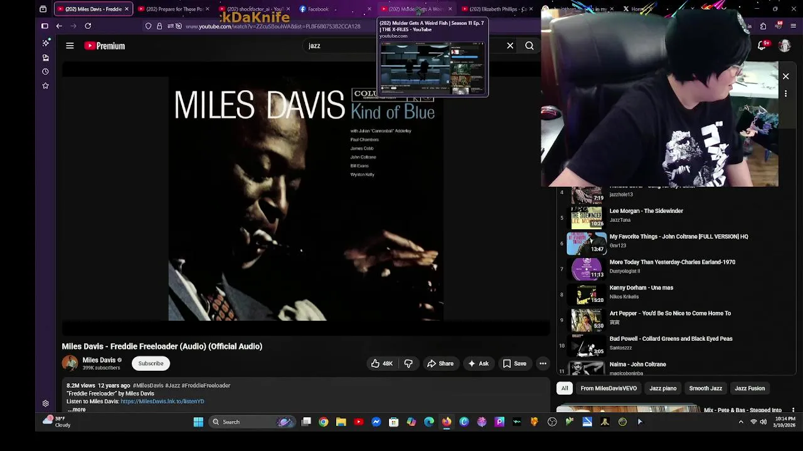This screenshot has width=803, height=451.
Task: Select the All filter chip
Action: pyautogui.click(x=565, y=388)
